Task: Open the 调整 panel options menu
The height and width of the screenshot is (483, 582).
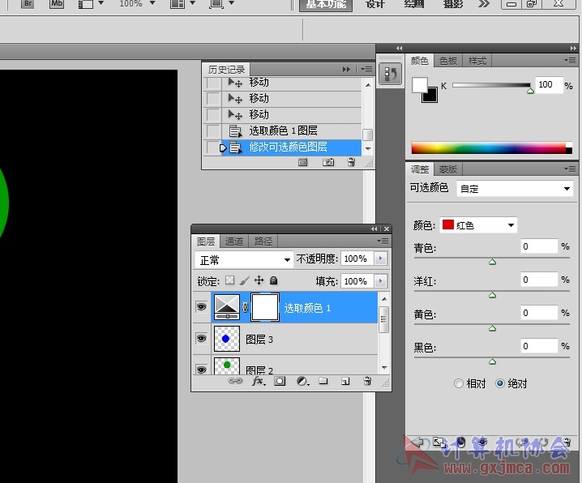Action: click(x=570, y=169)
